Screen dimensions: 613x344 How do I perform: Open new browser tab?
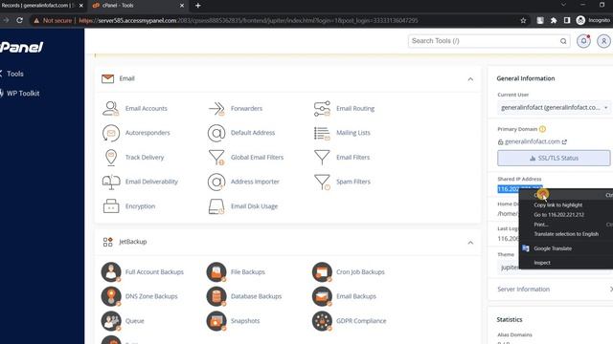point(198,6)
